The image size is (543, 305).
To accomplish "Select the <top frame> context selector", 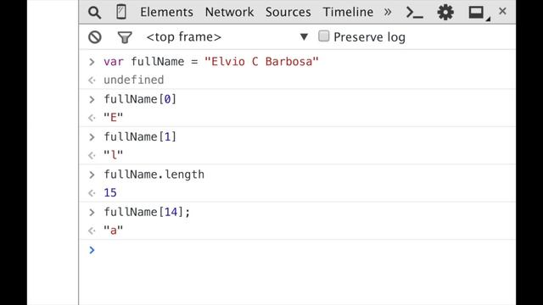I will [x=227, y=36].
